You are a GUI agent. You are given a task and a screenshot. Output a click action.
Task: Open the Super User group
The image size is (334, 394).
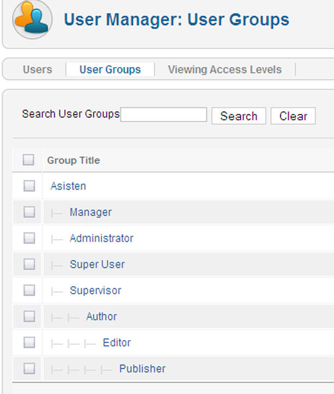(x=98, y=264)
